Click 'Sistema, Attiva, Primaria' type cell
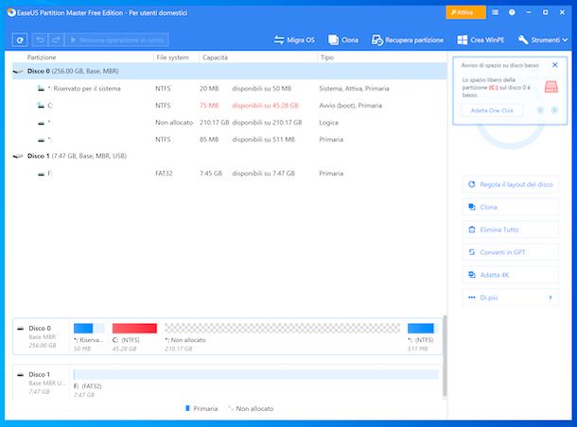This screenshot has width=577, height=427. coord(354,89)
